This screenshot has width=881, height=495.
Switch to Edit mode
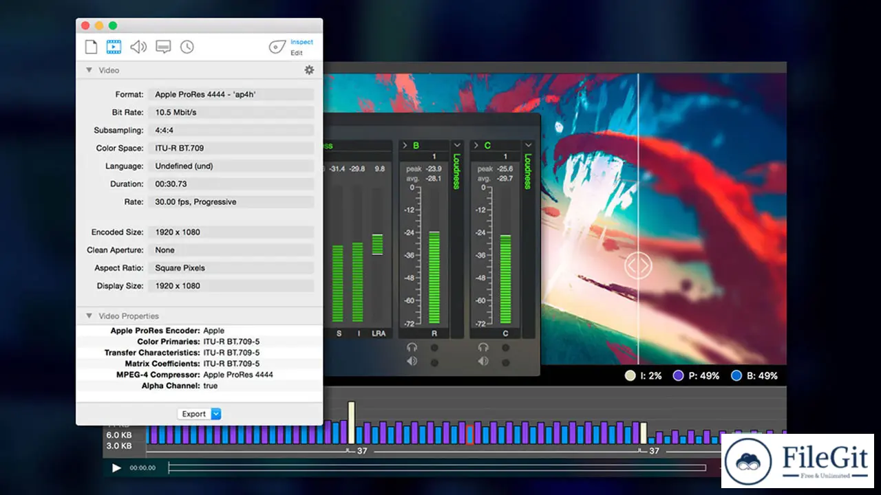click(x=297, y=53)
